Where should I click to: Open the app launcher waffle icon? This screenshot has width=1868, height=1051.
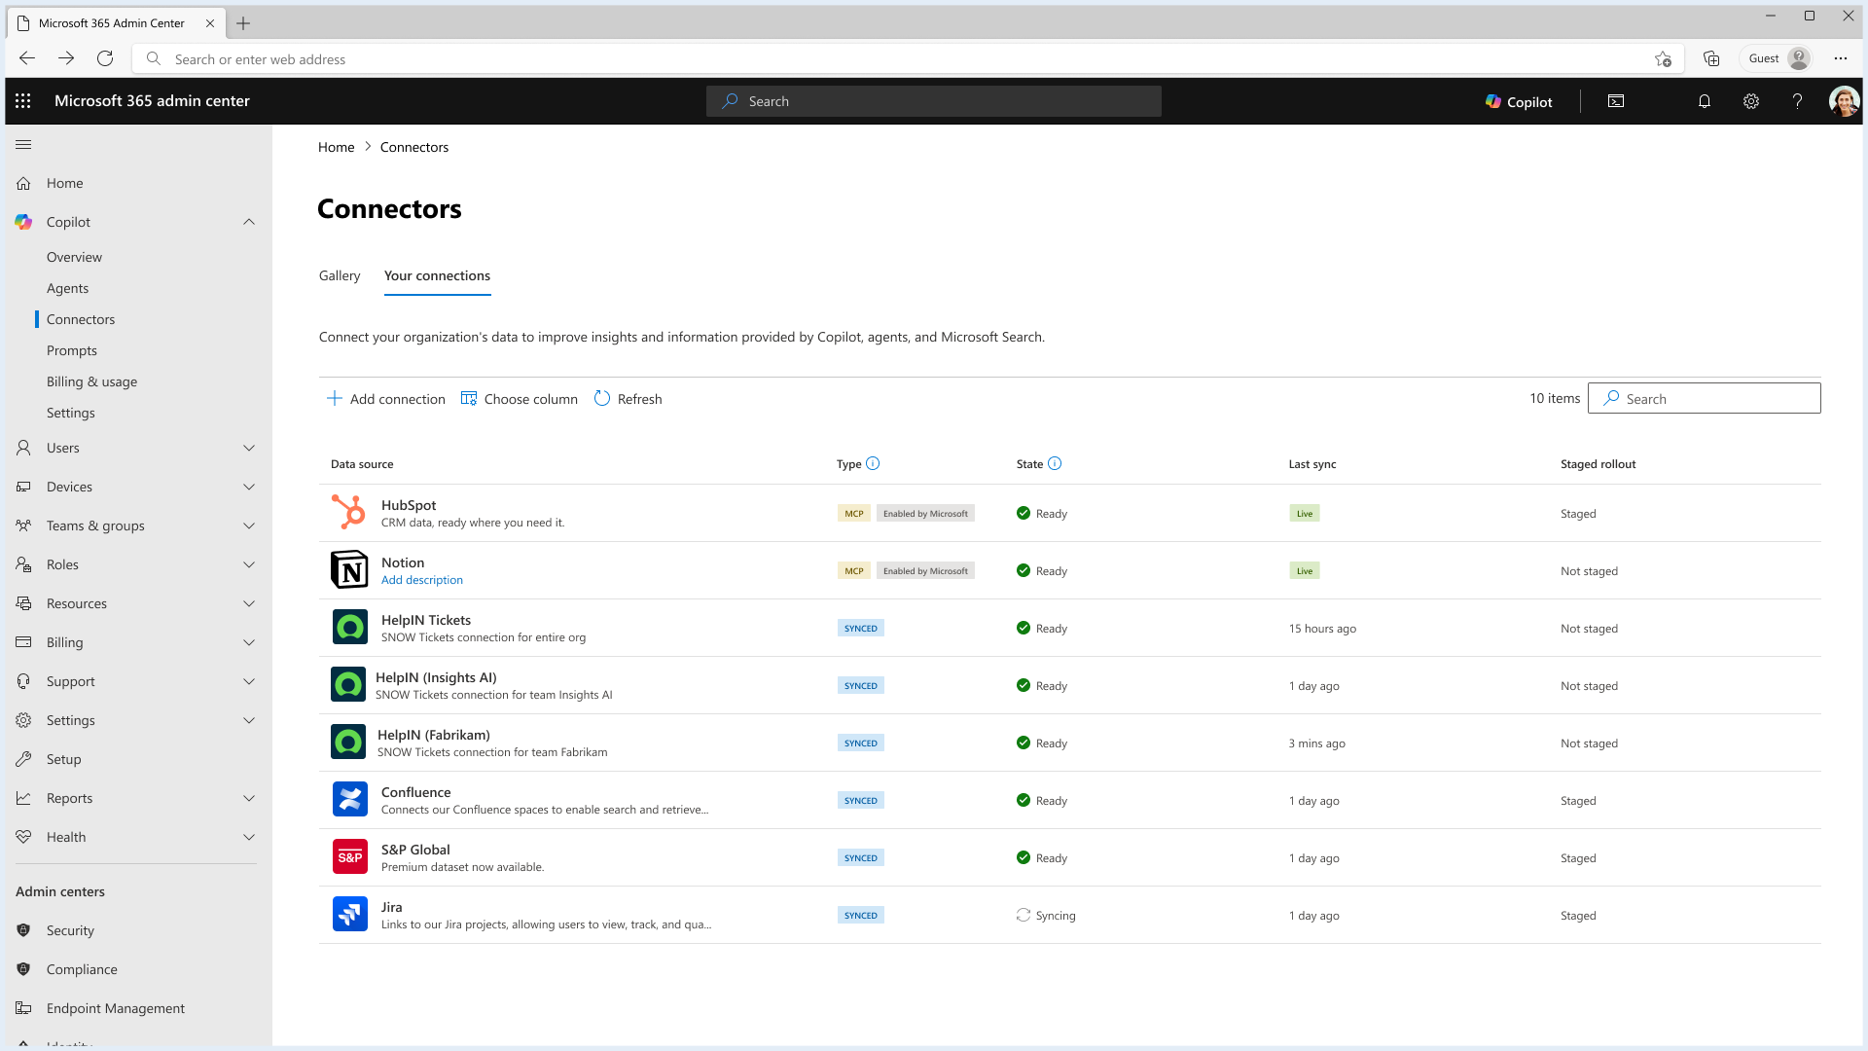[x=23, y=101]
